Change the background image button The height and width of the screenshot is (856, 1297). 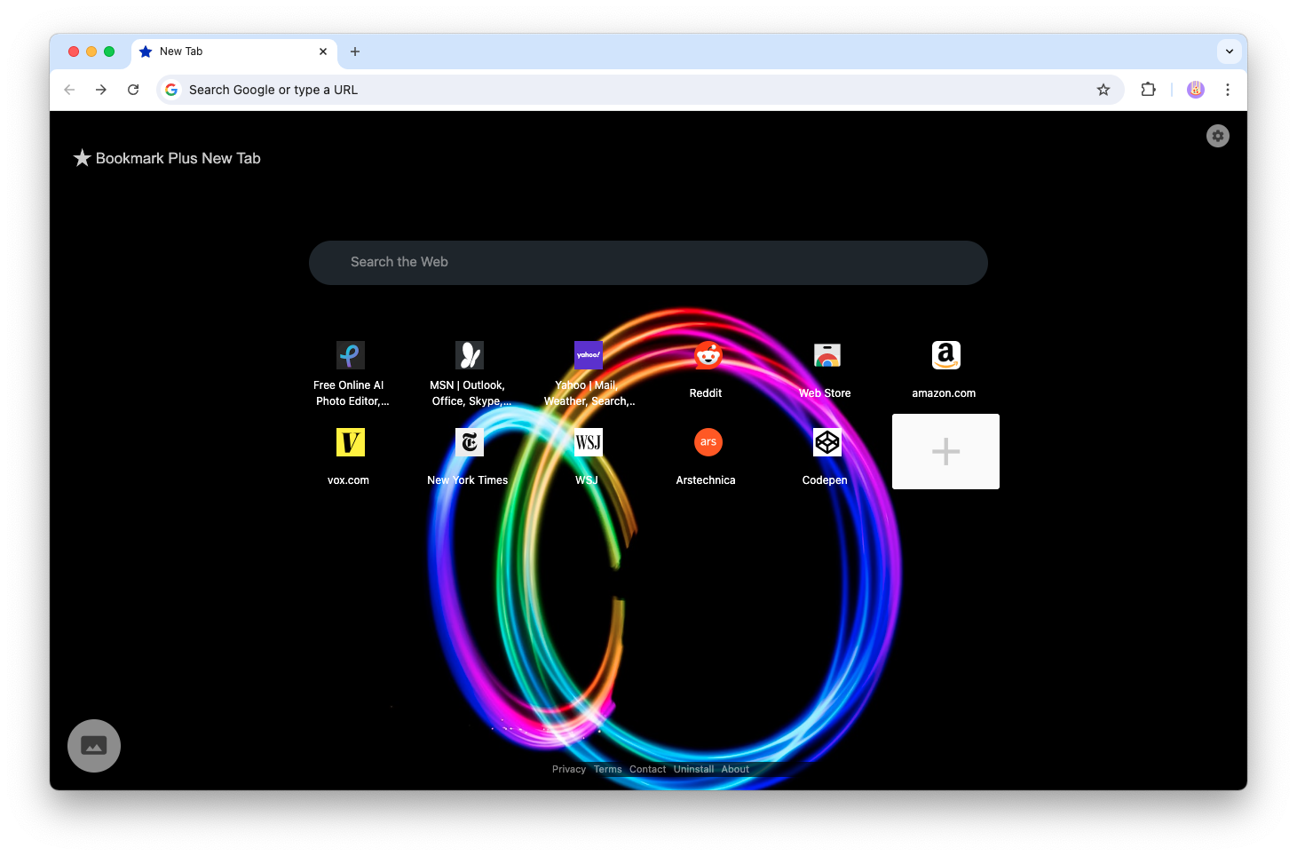pos(94,746)
